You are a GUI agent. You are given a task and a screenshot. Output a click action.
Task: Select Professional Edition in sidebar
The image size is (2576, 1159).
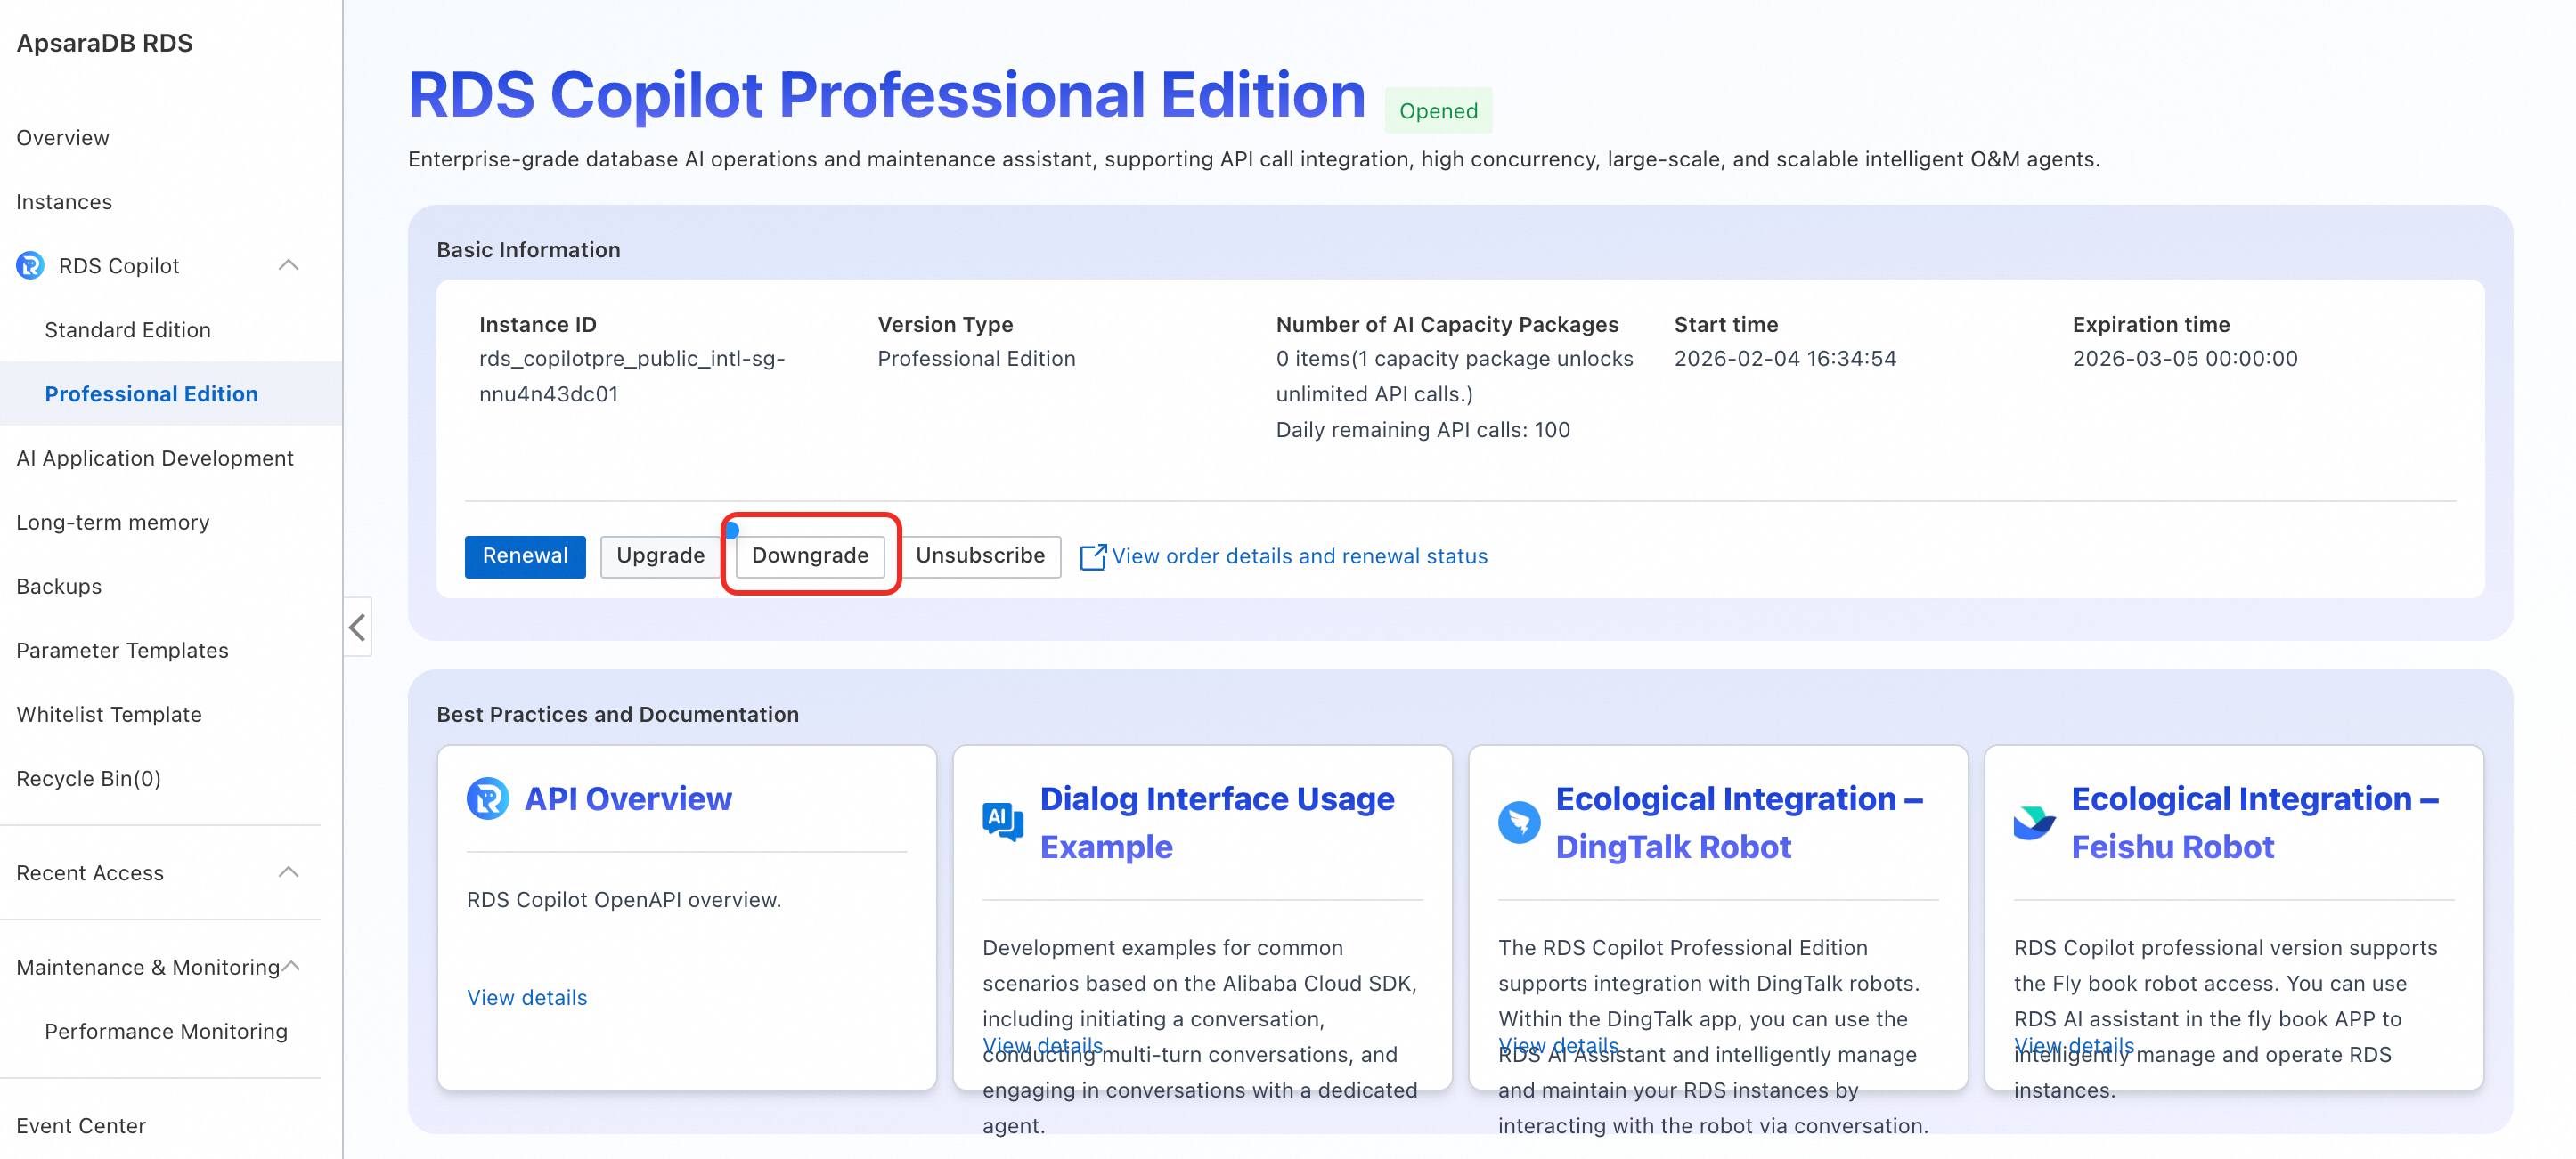151,393
